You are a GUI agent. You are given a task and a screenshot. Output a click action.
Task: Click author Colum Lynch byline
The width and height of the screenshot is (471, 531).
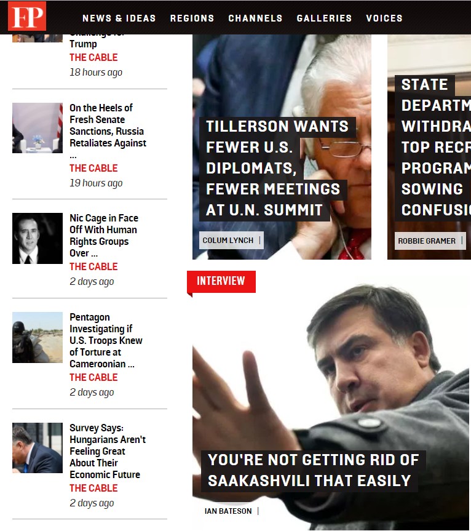pos(228,241)
